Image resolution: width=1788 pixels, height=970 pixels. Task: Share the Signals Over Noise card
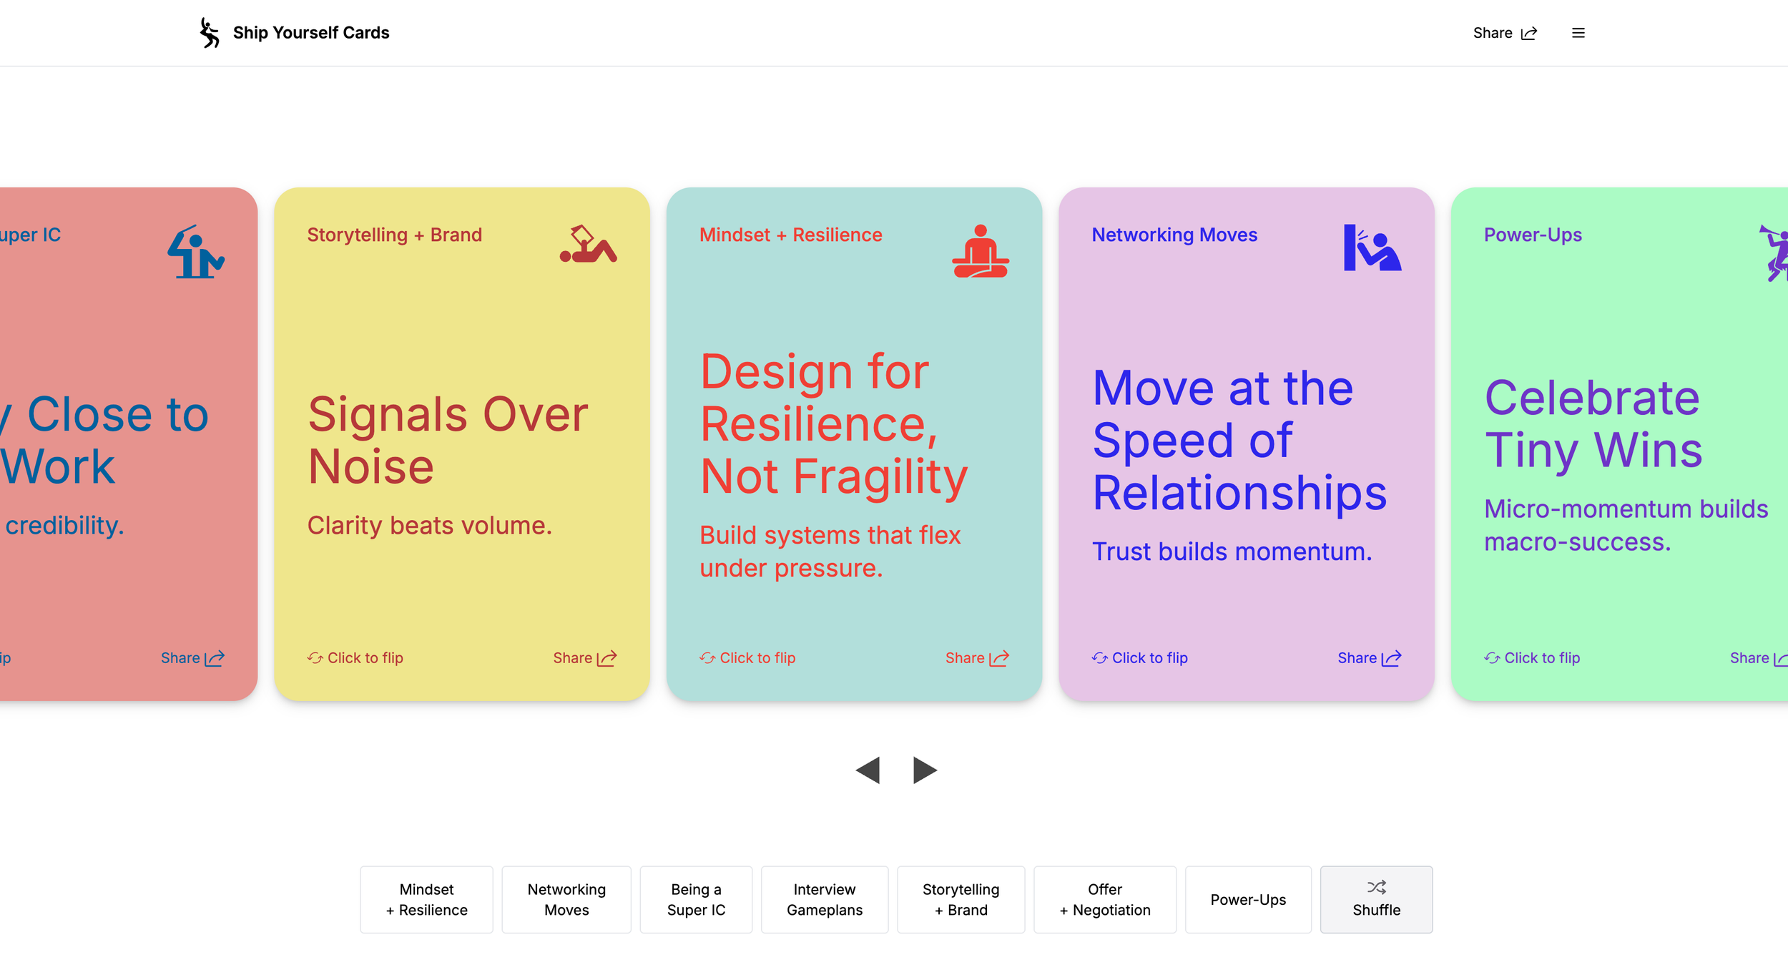584,658
